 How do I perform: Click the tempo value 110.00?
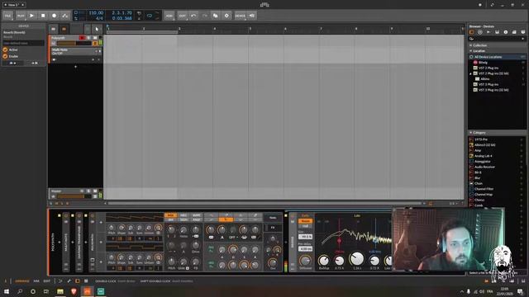[x=96, y=13]
